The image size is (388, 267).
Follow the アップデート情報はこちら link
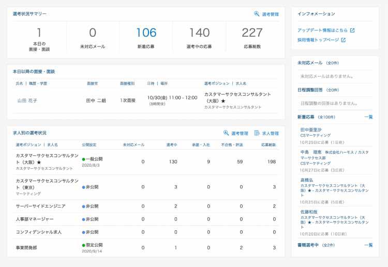pyautogui.click(x=322, y=30)
